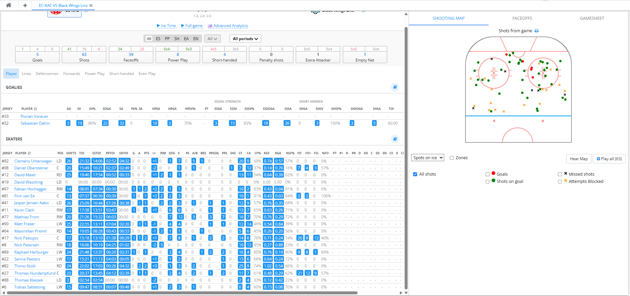
Task: Click the print icon beside Shots from game
Action: (x=537, y=31)
